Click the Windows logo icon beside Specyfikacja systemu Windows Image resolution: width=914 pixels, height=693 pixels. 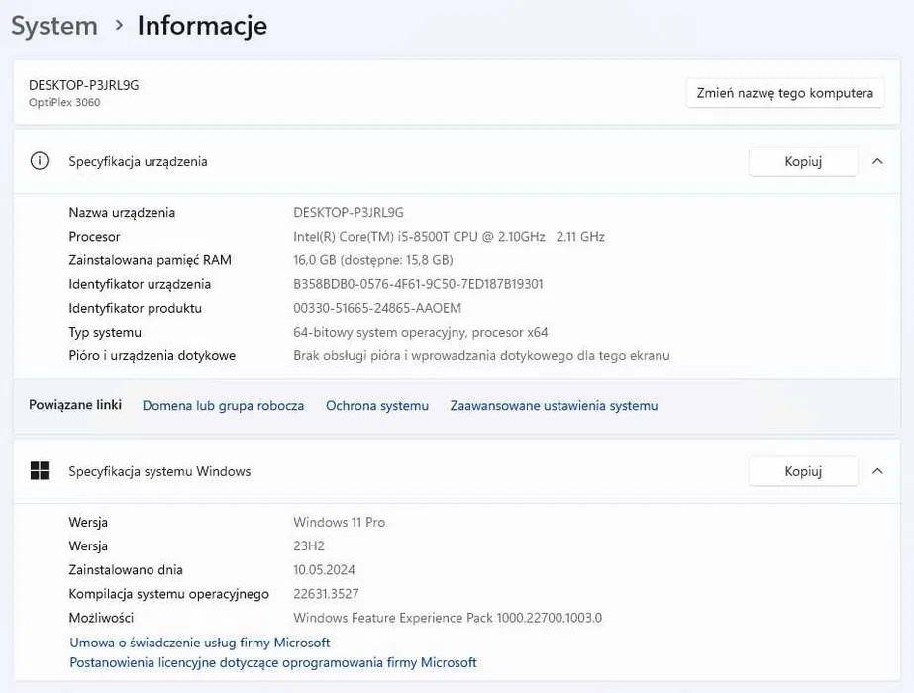click(39, 470)
